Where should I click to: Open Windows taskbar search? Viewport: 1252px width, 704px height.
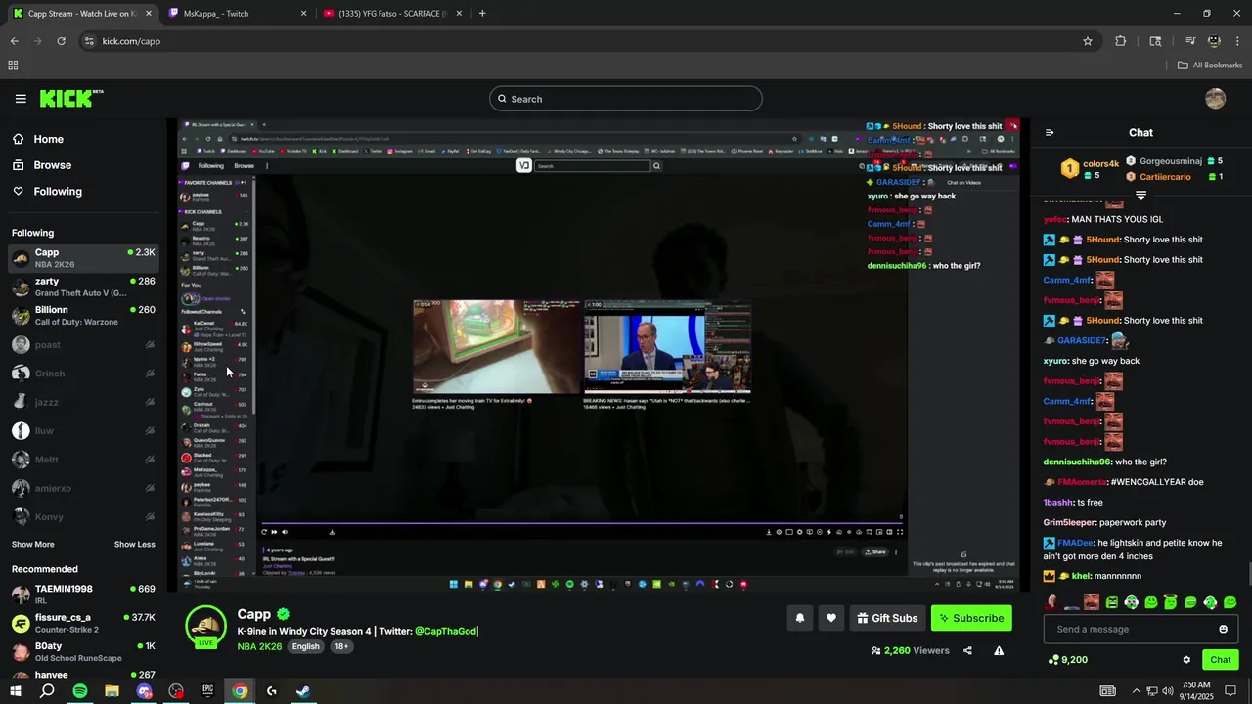(x=47, y=691)
